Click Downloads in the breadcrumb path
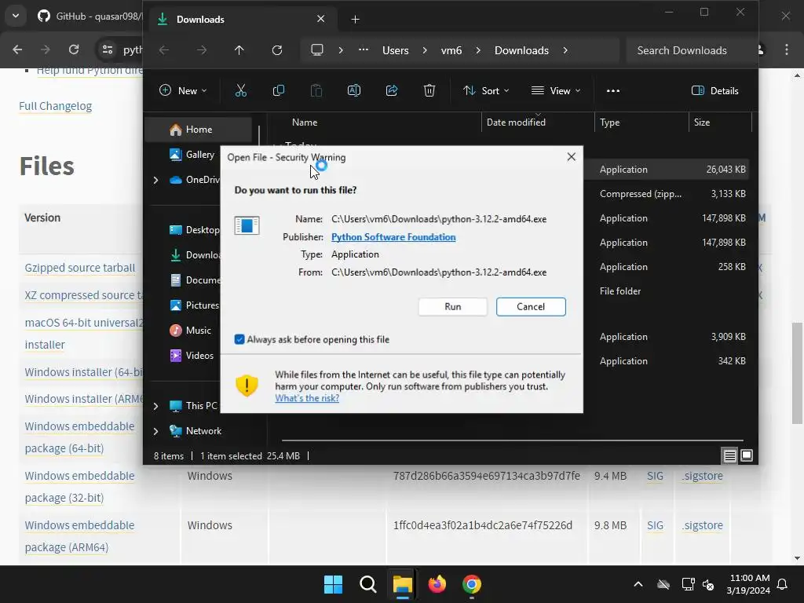Image resolution: width=804 pixels, height=603 pixels. 521,50
